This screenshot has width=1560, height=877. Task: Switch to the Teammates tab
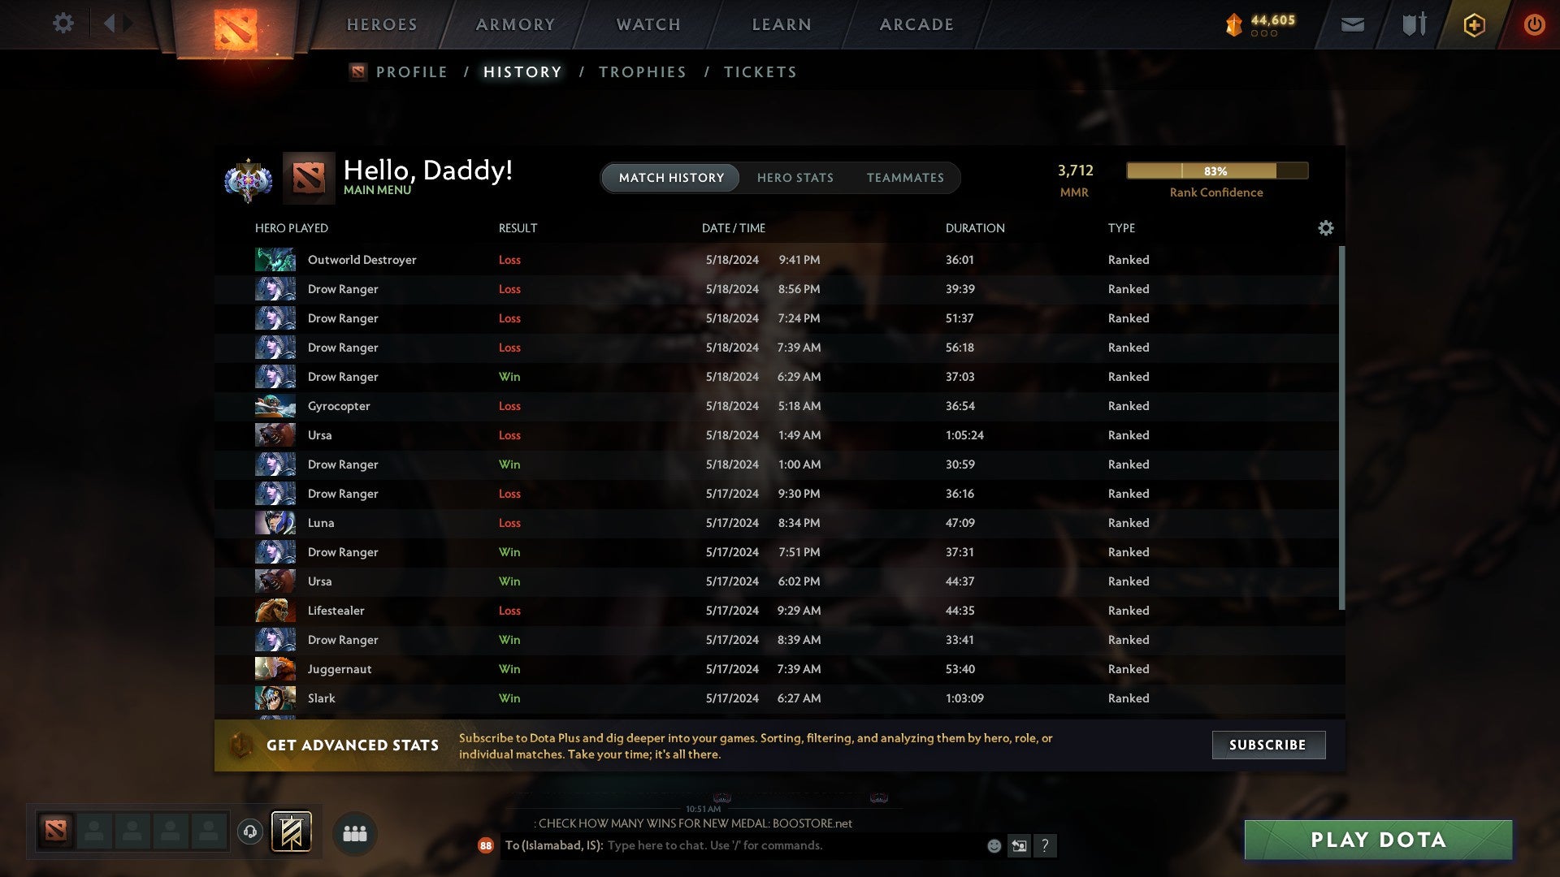point(905,178)
